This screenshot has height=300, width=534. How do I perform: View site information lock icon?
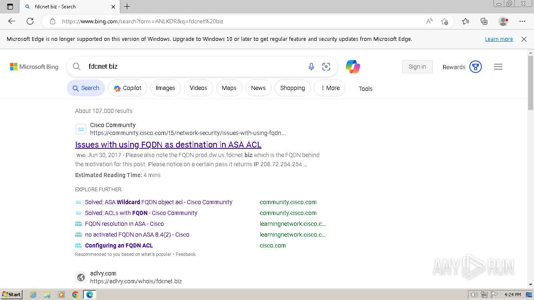coord(52,21)
